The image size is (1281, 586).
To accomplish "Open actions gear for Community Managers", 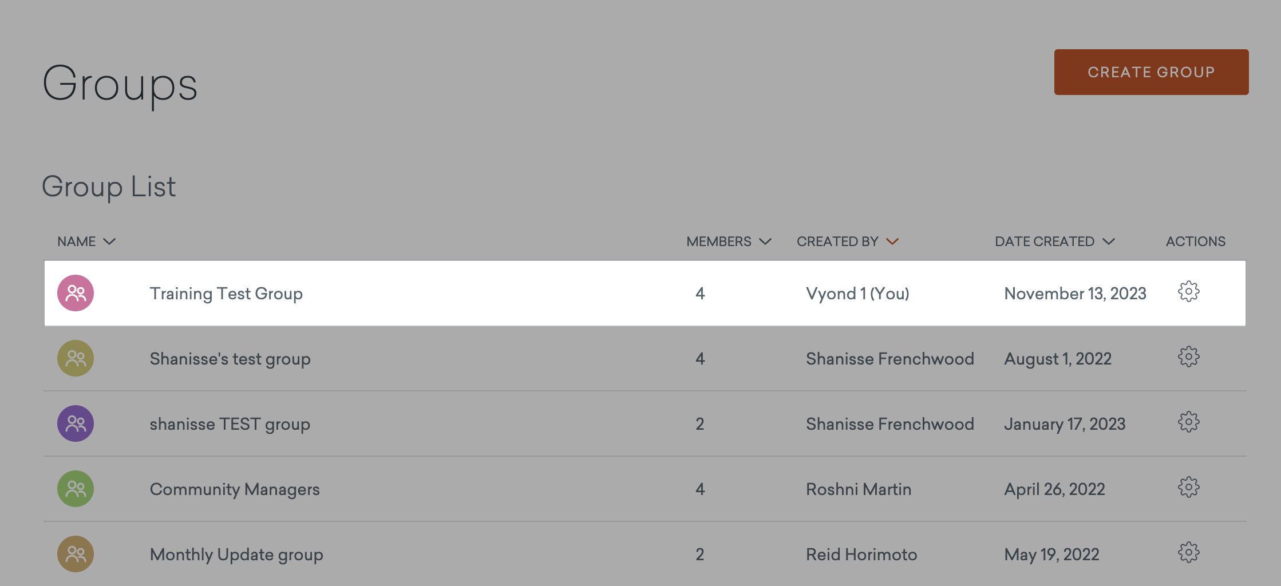I will point(1189,488).
